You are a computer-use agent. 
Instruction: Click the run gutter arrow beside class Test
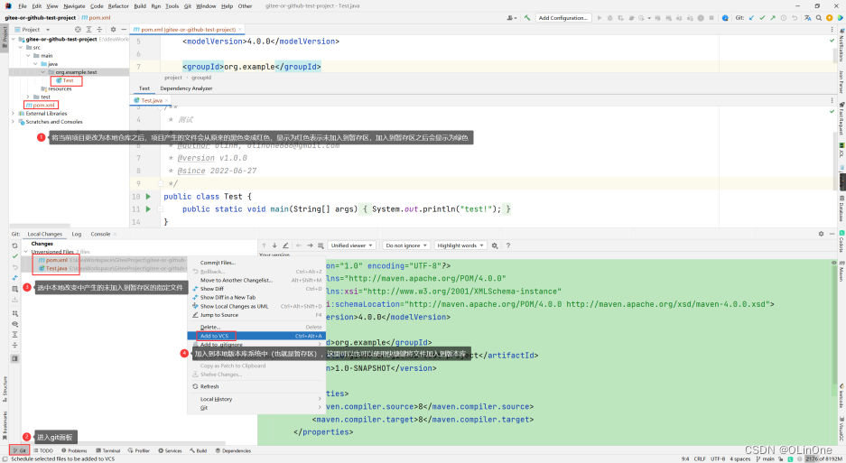(x=148, y=197)
